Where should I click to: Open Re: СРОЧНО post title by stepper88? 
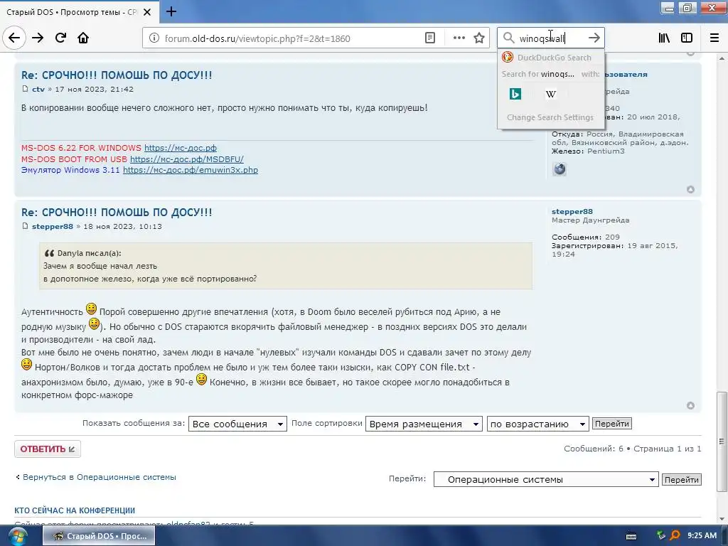click(x=117, y=212)
